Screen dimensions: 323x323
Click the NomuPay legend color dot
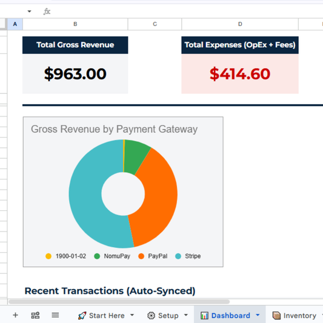[x=97, y=256]
